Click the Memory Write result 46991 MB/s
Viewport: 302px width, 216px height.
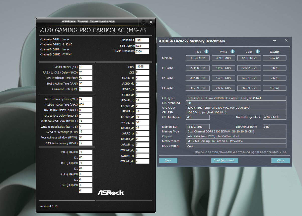224,58
